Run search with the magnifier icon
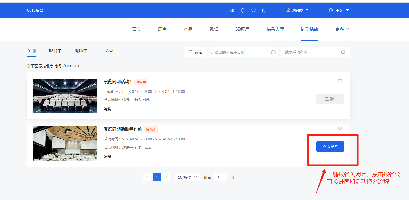Screen dimensions: 409x200 coord(343,52)
